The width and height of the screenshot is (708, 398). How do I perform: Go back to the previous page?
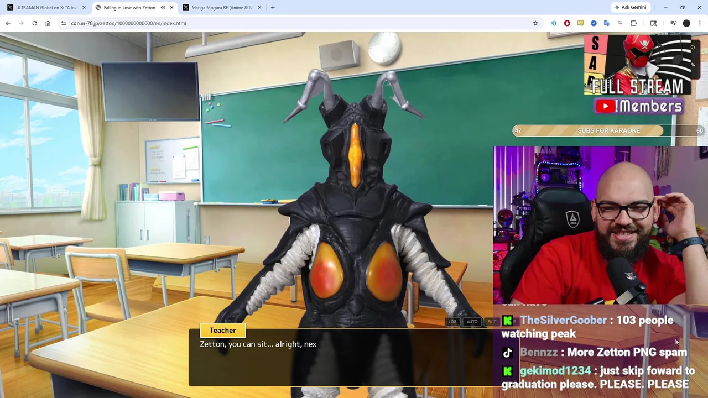point(8,23)
